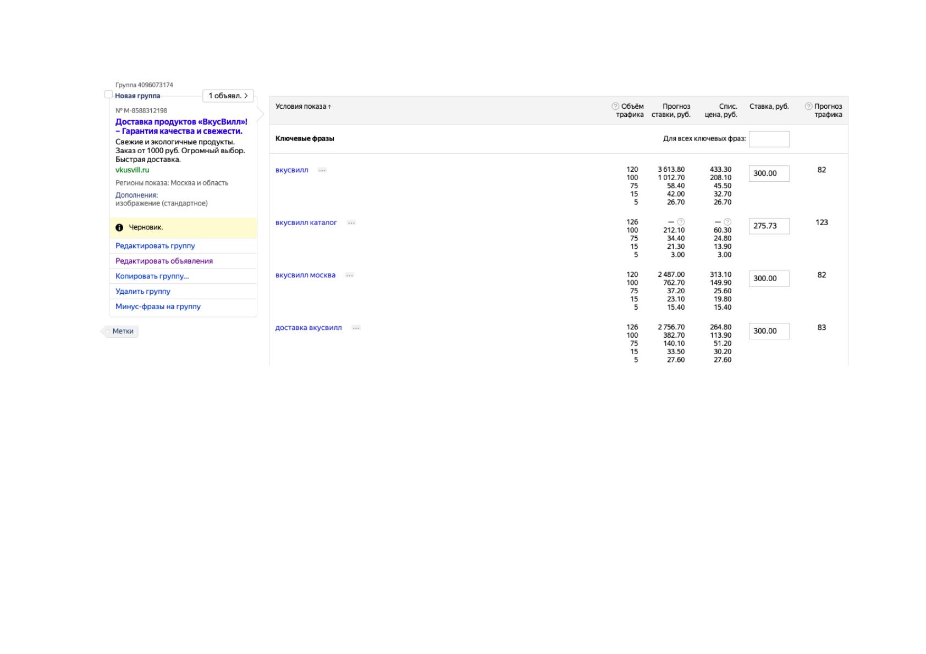Click the Метки tag button

[120, 331]
